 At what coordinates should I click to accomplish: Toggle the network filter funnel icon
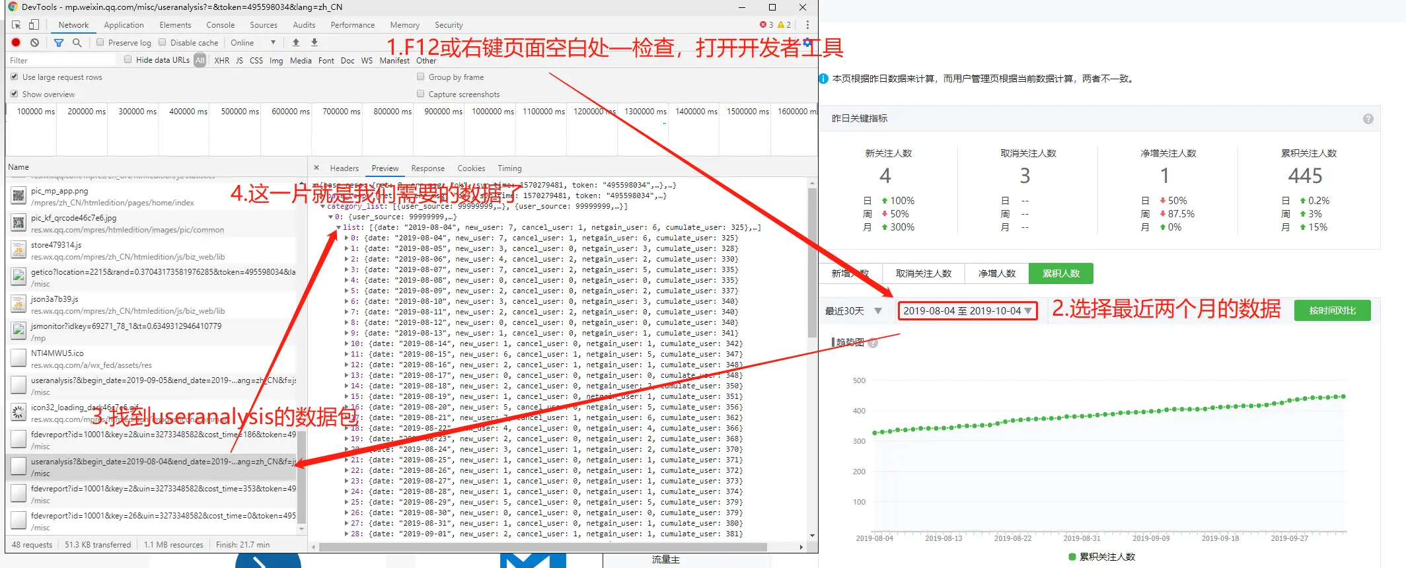[x=59, y=42]
